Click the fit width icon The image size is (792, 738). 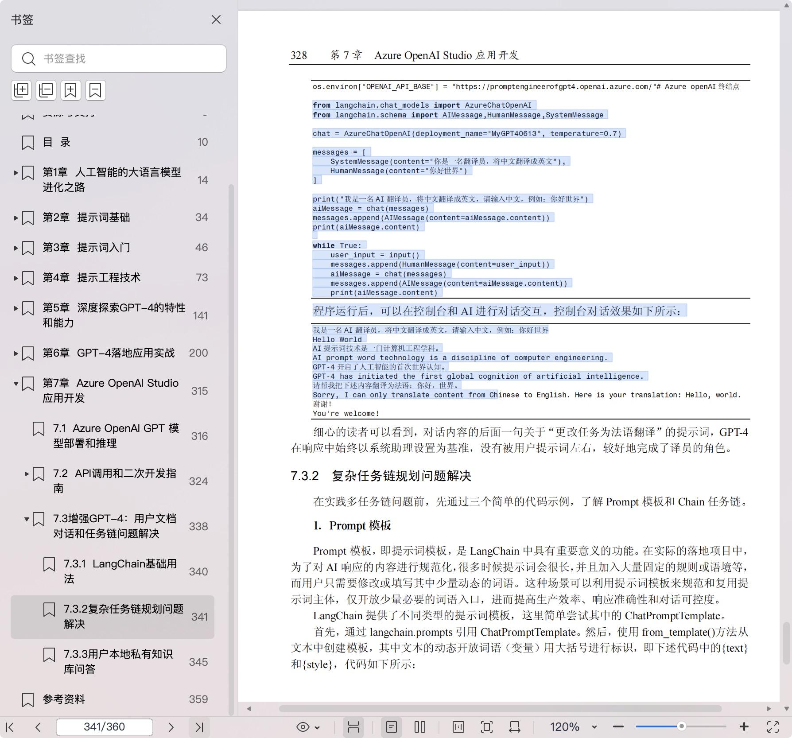(x=515, y=727)
